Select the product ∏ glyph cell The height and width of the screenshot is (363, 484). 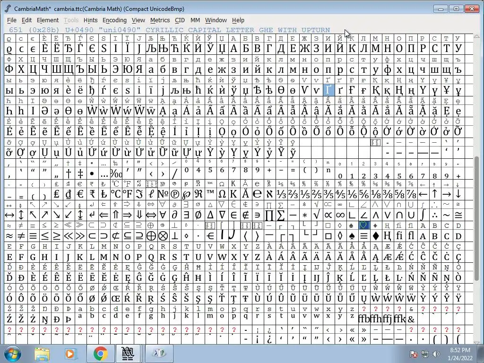click(x=269, y=215)
